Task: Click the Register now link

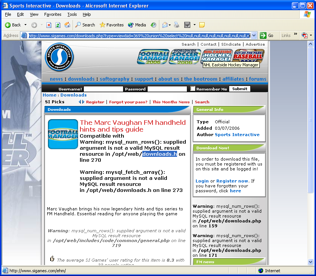Action: pyautogui.click(x=232, y=181)
